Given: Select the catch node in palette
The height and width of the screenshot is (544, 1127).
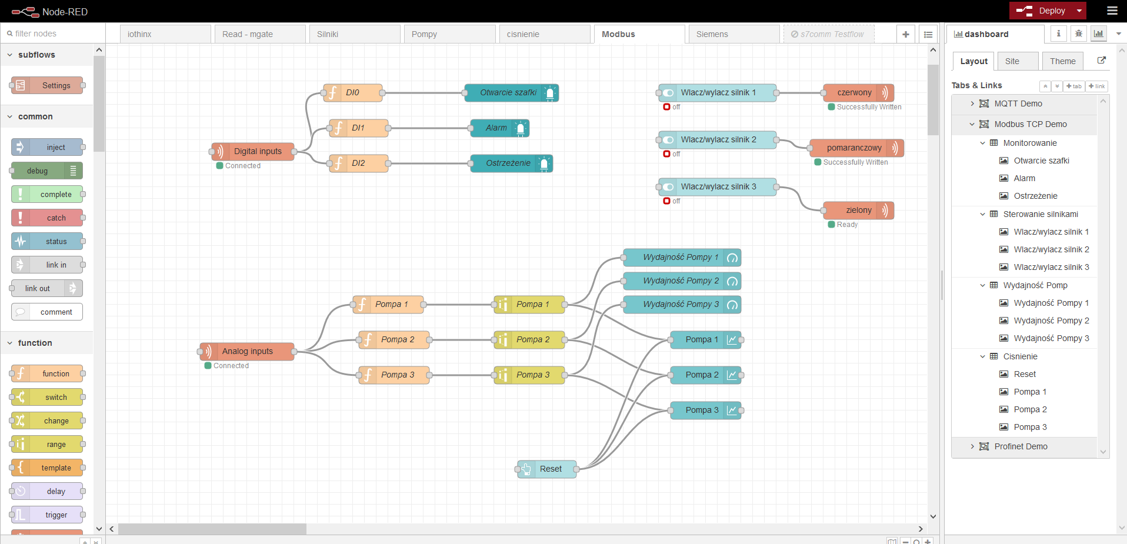Looking at the screenshot, I should point(47,218).
